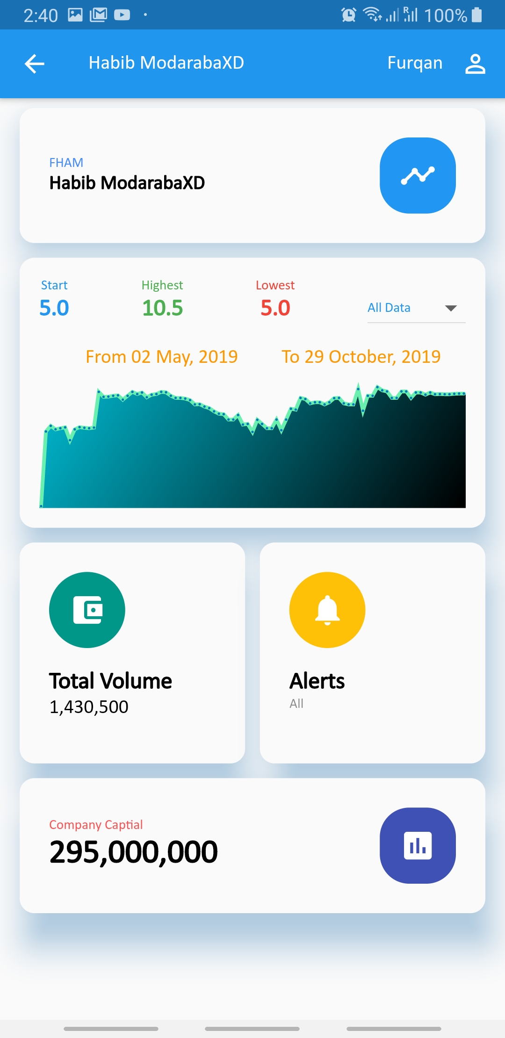Tap the image notification icon
Screen dimensions: 505x1038
pyautogui.click(x=75, y=15)
